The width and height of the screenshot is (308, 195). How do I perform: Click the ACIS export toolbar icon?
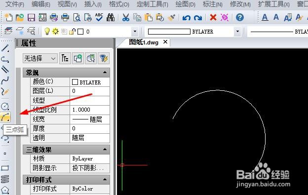[42, 17]
